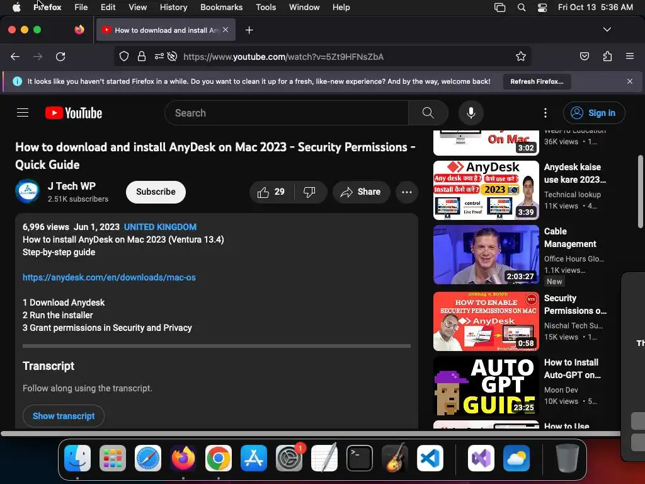Open the anydesk.com mac-os download link
Image resolution: width=645 pixels, height=484 pixels.
click(x=109, y=277)
